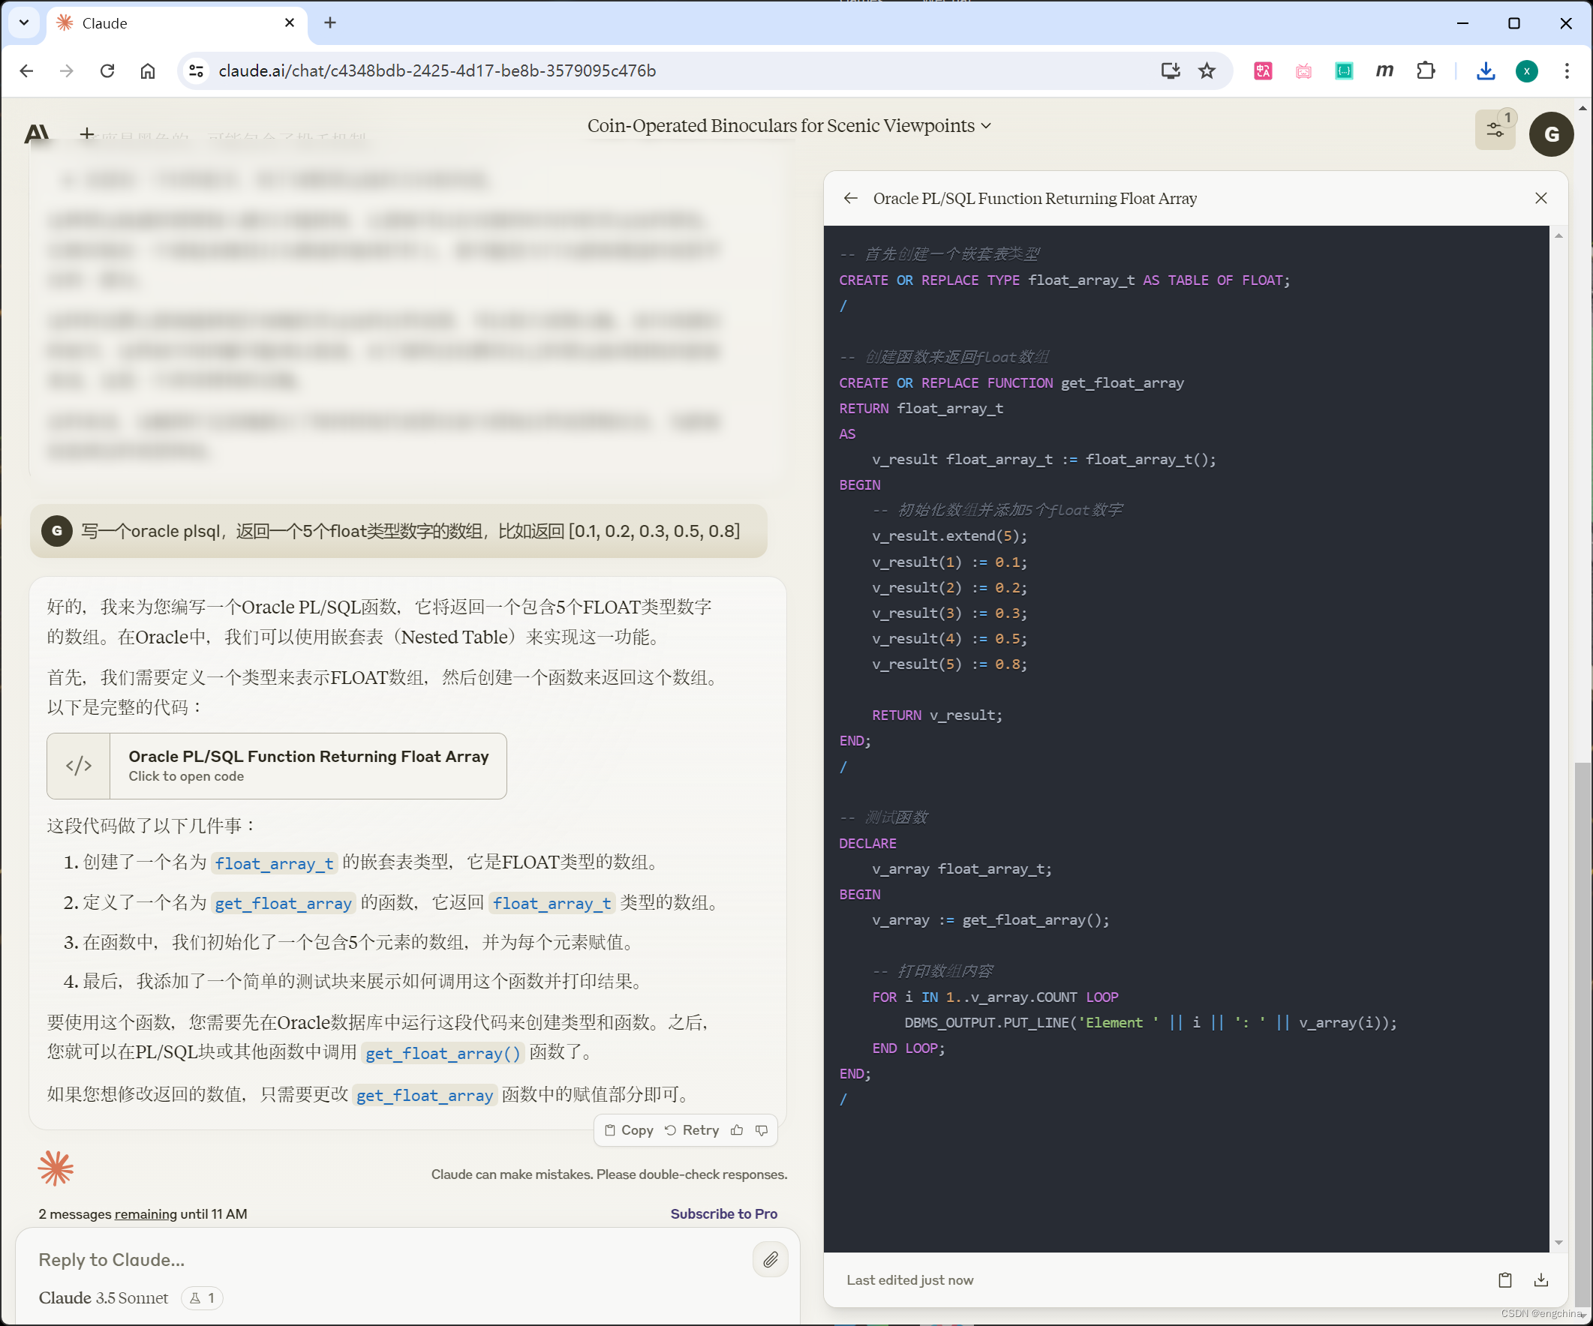Open Oracle PL/SQL Function code artifact card
Image resolution: width=1593 pixels, height=1326 pixels.
(x=277, y=766)
